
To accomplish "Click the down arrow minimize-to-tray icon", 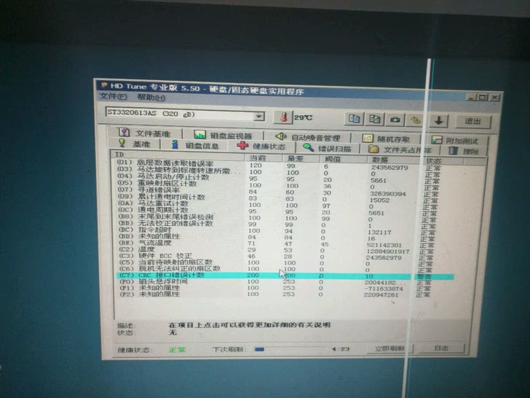I will 439,120.
